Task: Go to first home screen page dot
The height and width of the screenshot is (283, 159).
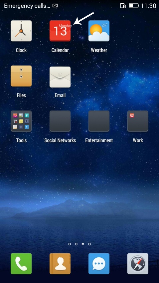Action: pos(70,244)
